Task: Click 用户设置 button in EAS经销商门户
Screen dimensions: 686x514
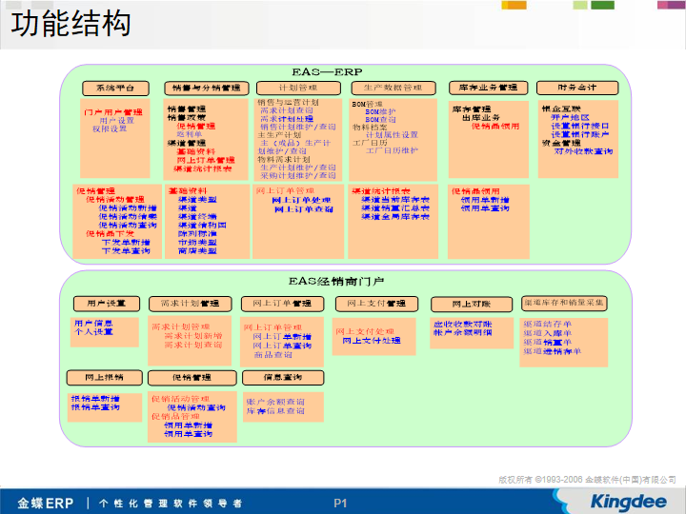Action: click(x=107, y=304)
